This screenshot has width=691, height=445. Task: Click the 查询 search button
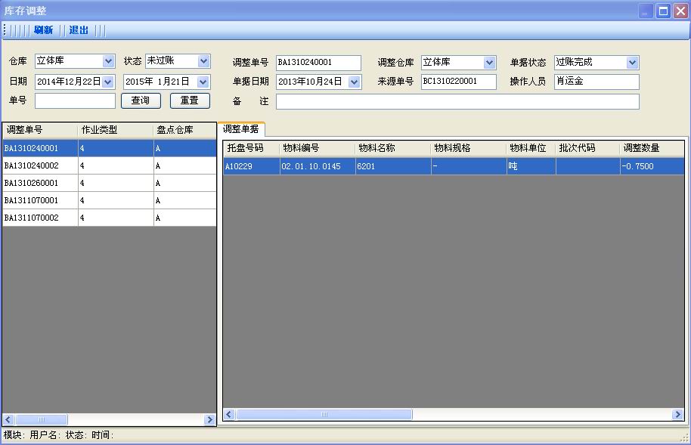tap(141, 100)
